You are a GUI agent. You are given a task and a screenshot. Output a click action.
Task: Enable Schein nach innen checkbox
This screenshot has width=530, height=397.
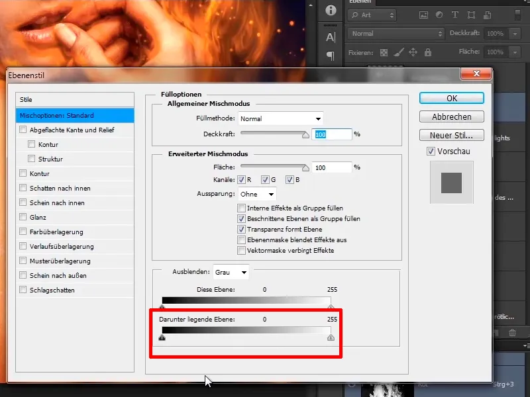click(x=23, y=202)
